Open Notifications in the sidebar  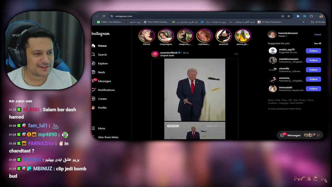[x=103, y=90]
